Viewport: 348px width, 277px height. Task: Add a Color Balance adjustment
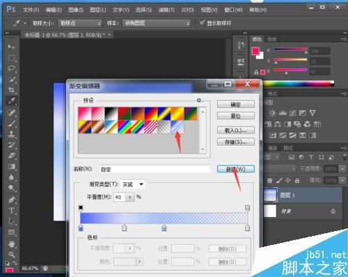[x=278, y=124]
